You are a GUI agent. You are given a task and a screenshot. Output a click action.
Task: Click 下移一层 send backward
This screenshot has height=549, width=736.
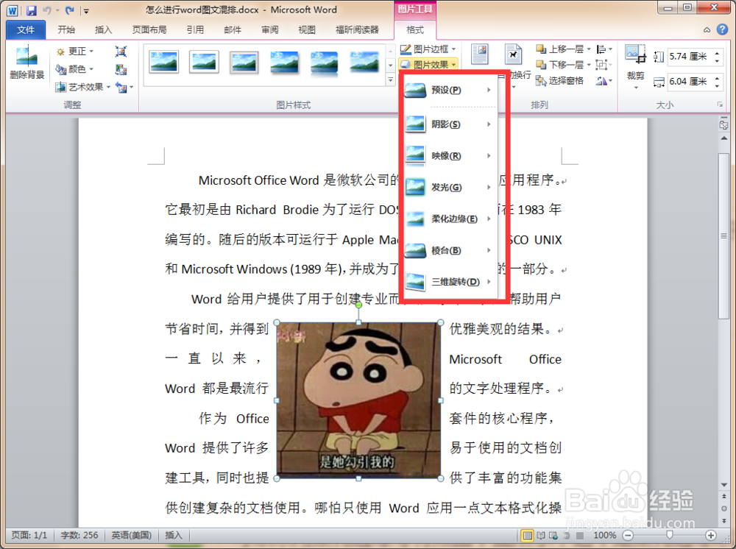pyautogui.click(x=560, y=64)
